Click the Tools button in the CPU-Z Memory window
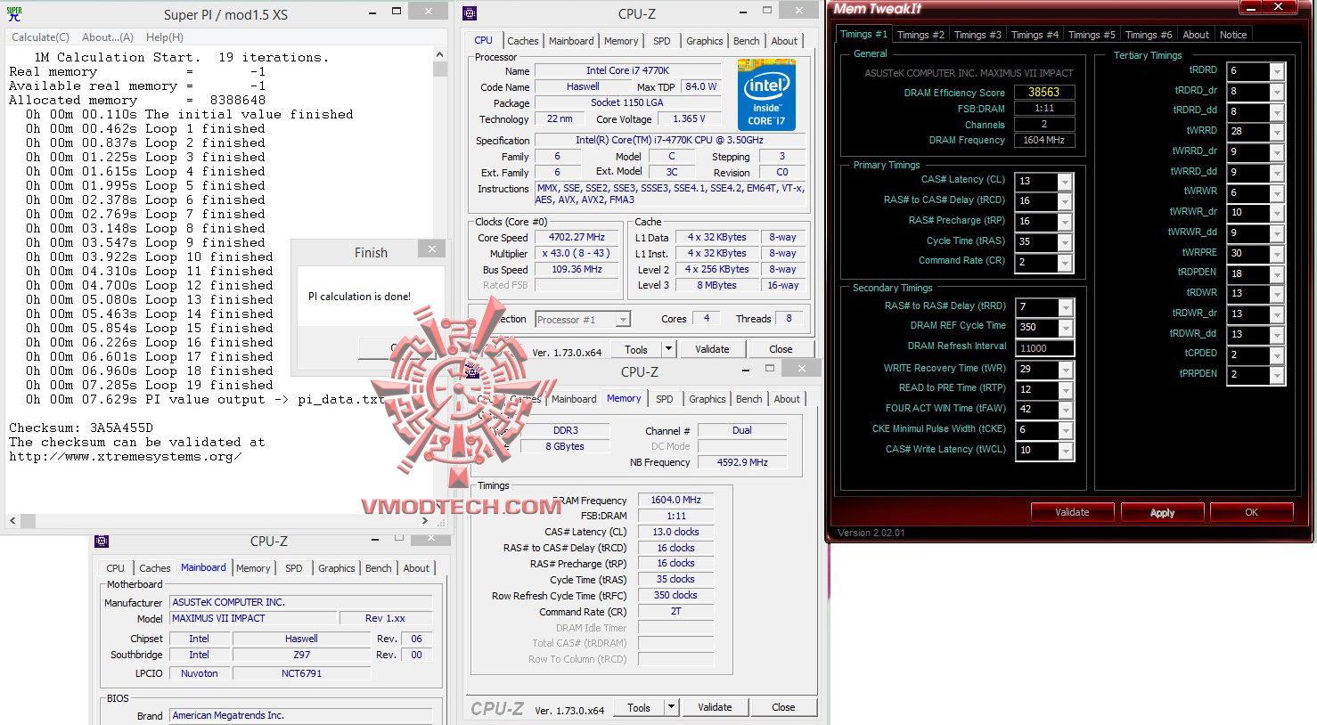The image size is (1317, 725). tap(639, 707)
